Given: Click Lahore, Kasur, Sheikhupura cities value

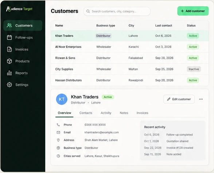Looking at the screenshot, I should [x=102, y=156].
